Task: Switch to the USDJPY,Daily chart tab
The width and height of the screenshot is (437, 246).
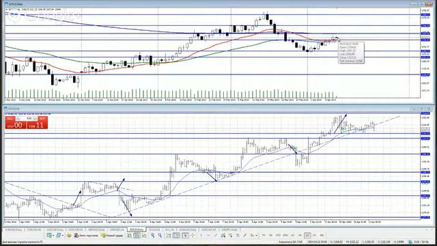Action: click(x=229, y=230)
